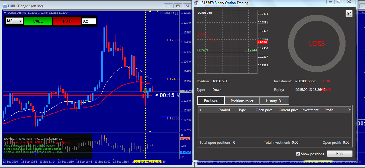Click the green down-arrow trade marker on chart
The image size is (365, 168).
(145, 91)
